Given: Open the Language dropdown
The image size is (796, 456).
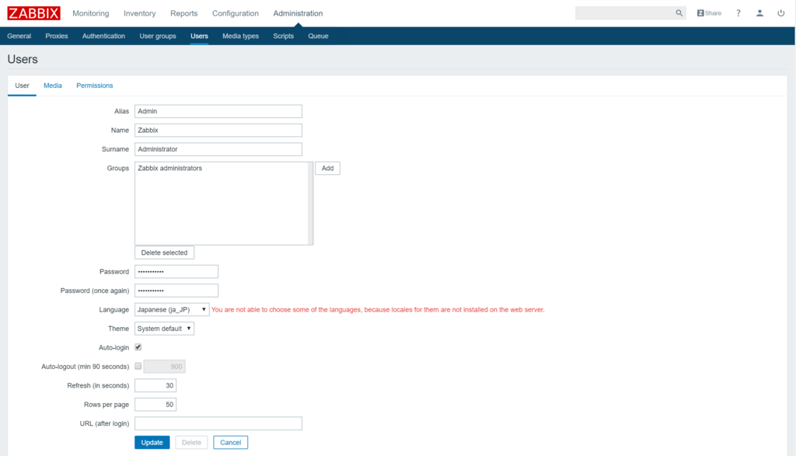Looking at the screenshot, I should pos(172,309).
